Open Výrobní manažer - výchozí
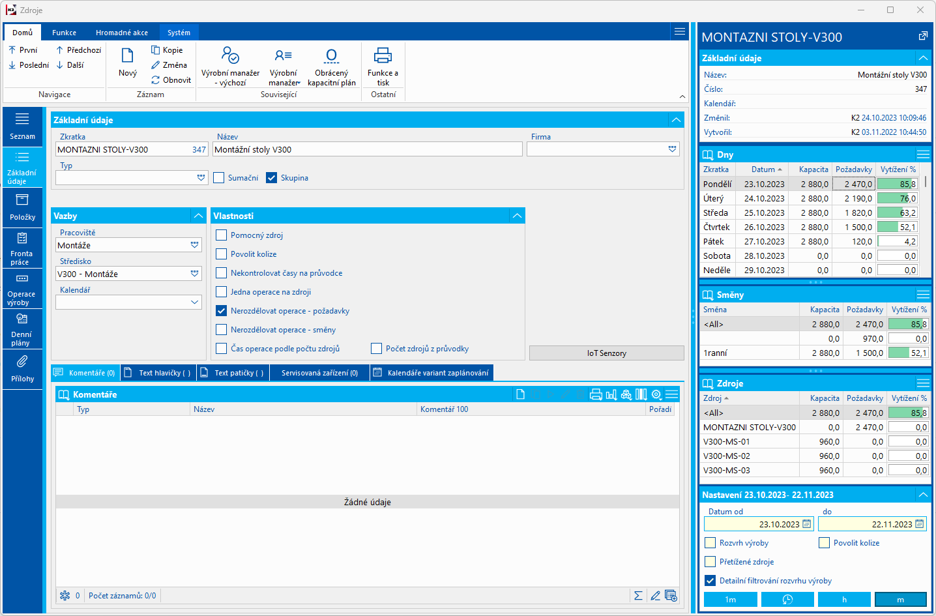Screen dimensions: 936x616 click(x=230, y=66)
